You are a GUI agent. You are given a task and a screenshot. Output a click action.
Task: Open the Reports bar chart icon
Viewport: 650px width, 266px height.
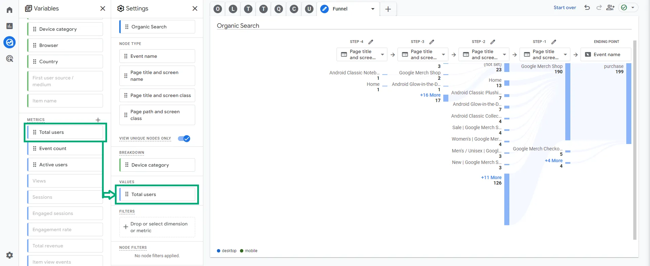(x=9, y=26)
